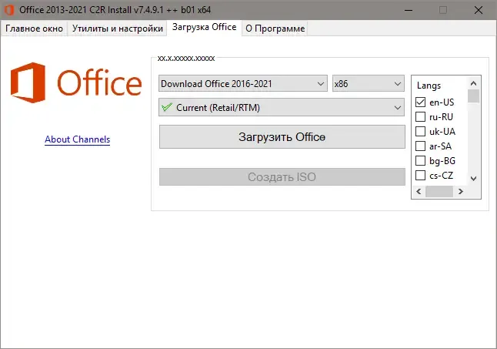Image resolution: width=497 pixels, height=349 pixels.
Task: Check the cs-CZ language checkbox
Action: [420, 175]
